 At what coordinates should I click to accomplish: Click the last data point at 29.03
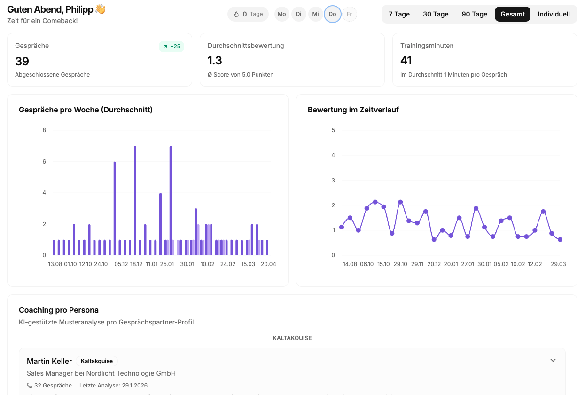[x=560, y=239]
